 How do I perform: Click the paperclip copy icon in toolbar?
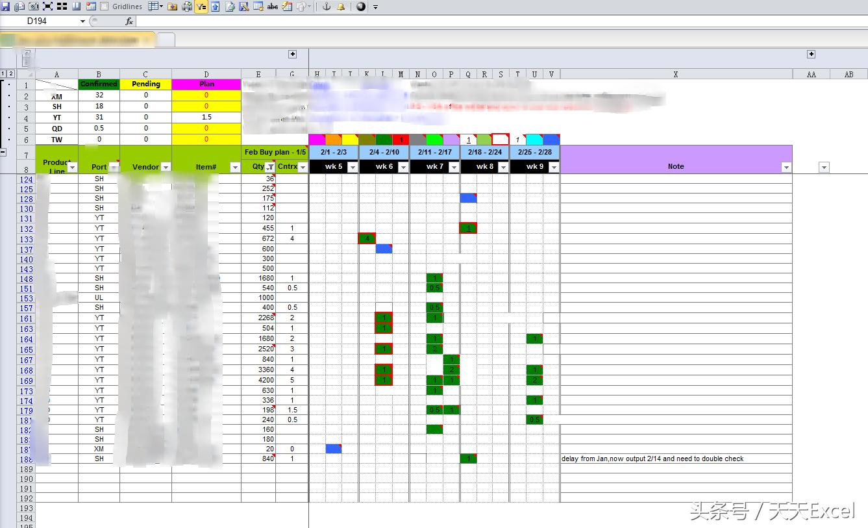[x=19, y=6]
